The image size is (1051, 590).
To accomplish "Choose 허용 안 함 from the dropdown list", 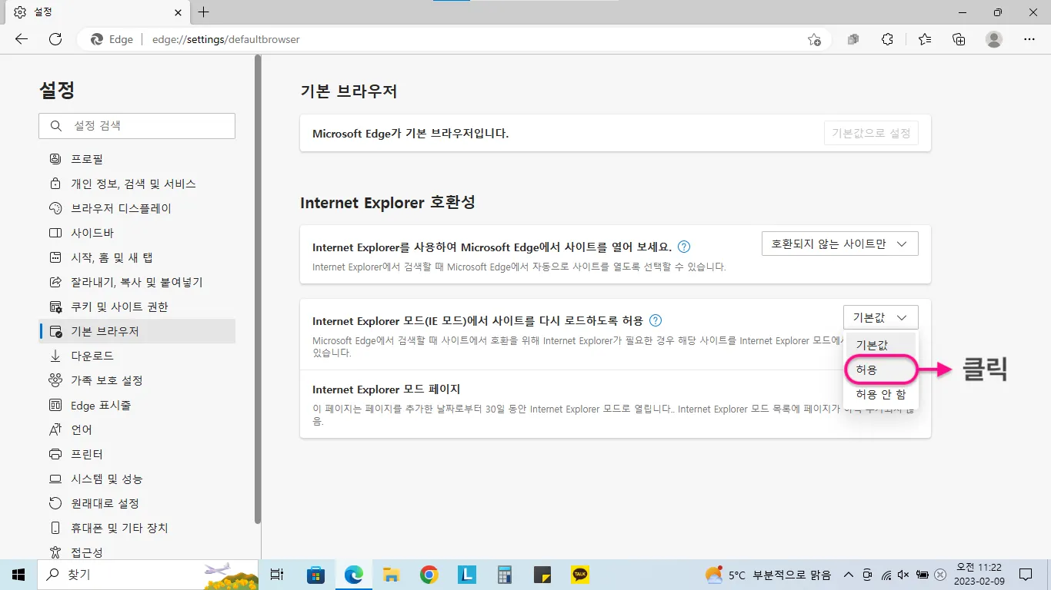I will point(881,394).
